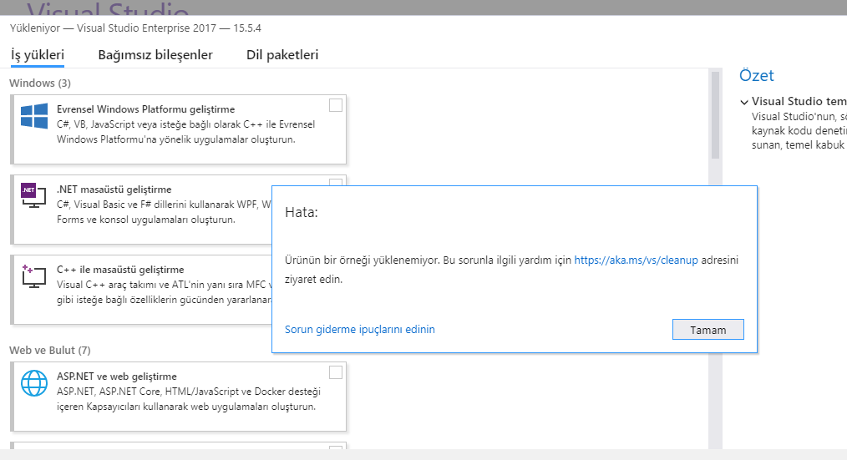The image size is (847, 460).
Task: Select C++ ile masaüstü geliştirme title
Action: [120, 270]
